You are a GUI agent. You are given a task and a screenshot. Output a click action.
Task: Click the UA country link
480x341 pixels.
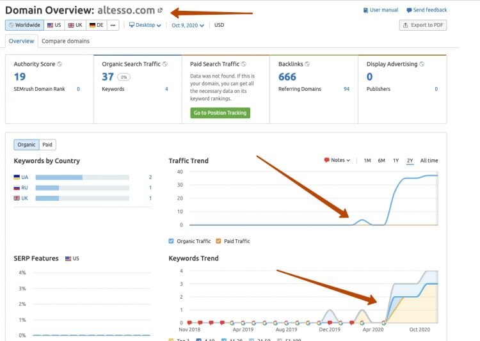point(25,177)
